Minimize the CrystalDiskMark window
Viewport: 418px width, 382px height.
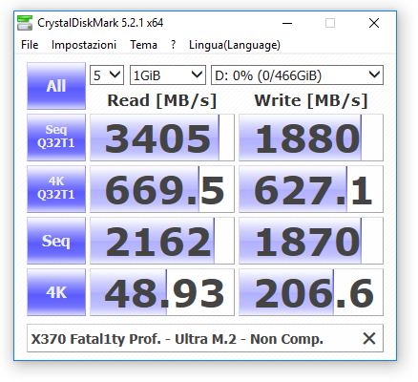[x=287, y=23]
